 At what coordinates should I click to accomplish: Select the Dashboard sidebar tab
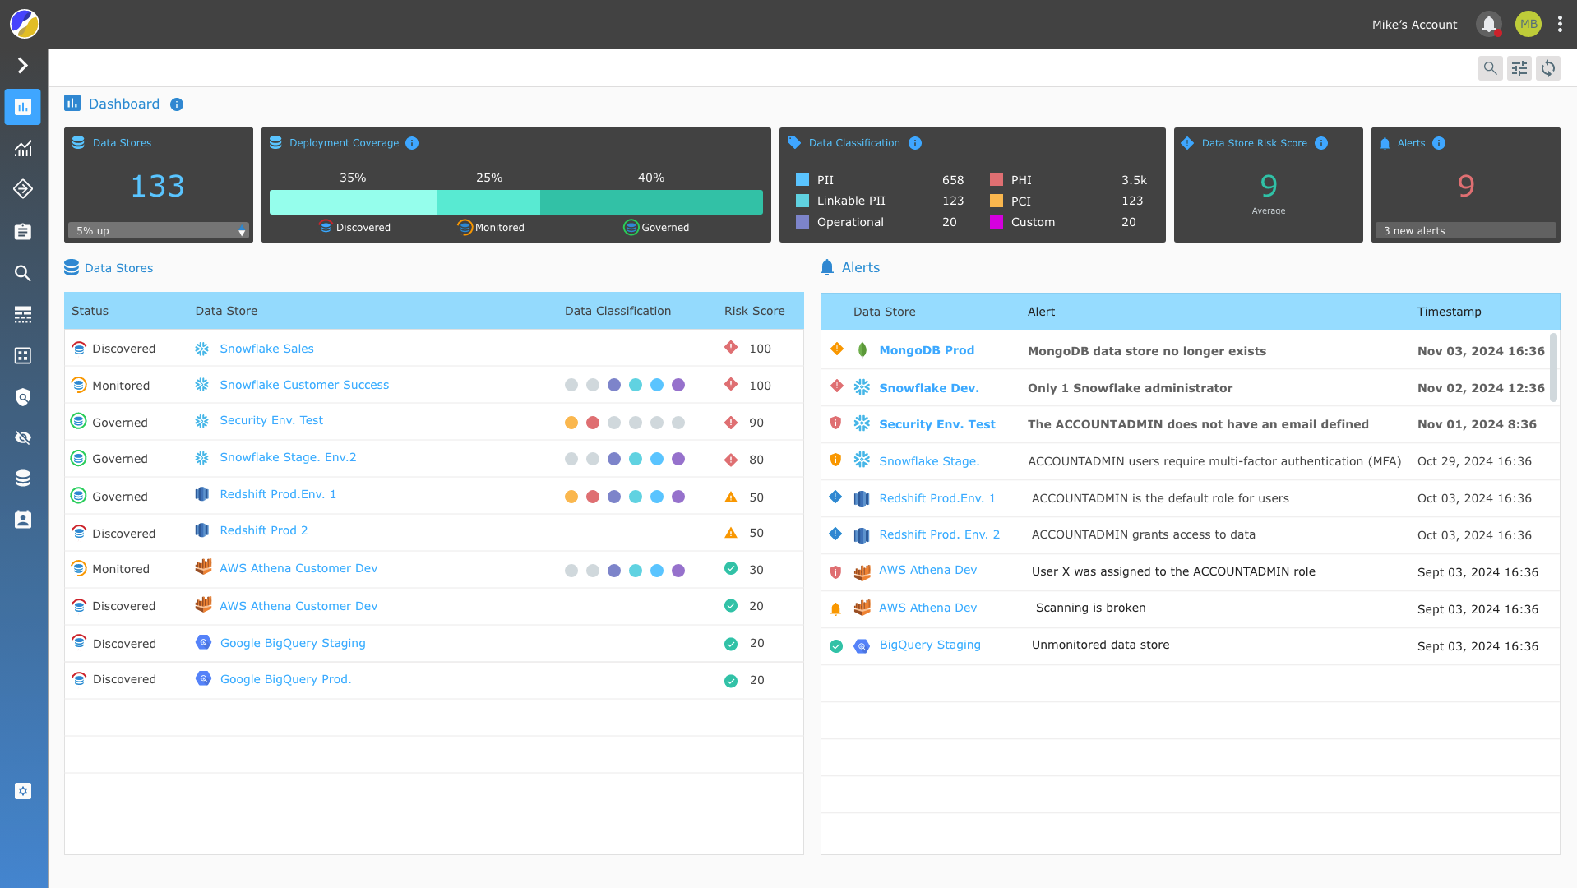click(x=23, y=107)
